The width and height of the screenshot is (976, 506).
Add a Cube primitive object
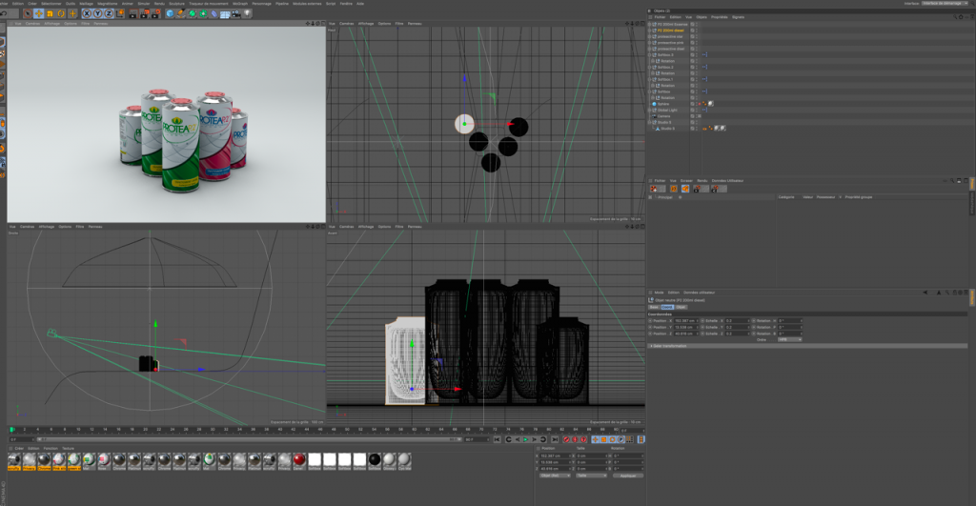[170, 13]
